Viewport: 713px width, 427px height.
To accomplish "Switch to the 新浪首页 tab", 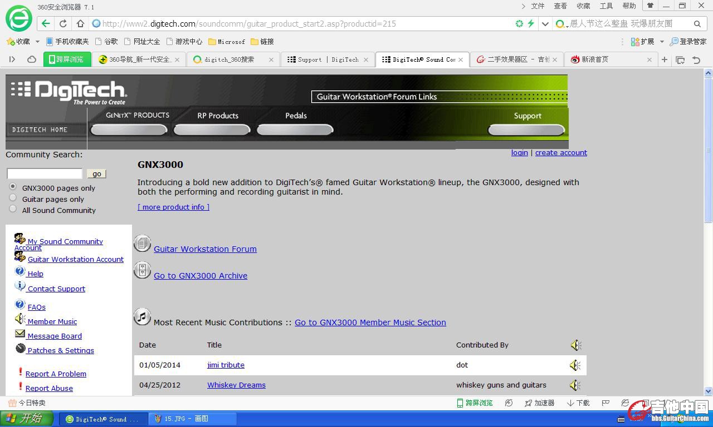I will tap(611, 59).
